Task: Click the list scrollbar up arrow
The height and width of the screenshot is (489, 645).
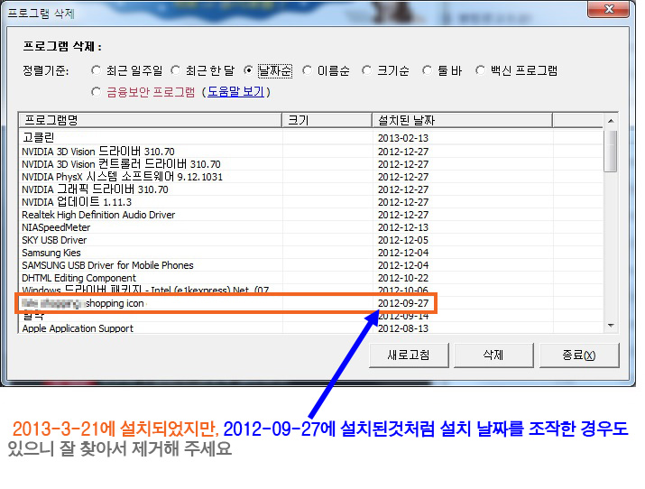Action: (x=611, y=120)
